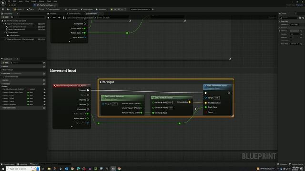The width and height of the screenshot is (305, 171).
Task: Click the Triggered exec pin on IA_Move node
Action: click(x=88, y=90)
